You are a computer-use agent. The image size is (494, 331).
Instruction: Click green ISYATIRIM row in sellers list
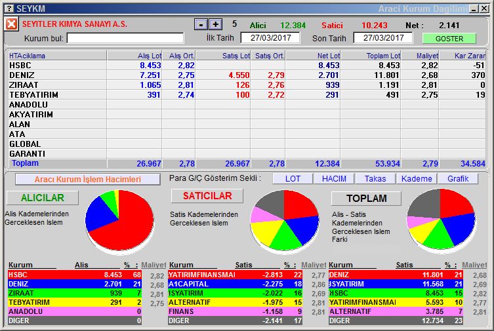(x=235, y=293)
